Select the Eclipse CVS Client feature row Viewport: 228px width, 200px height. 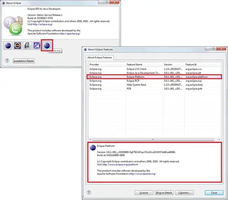(x=155, y=69)
